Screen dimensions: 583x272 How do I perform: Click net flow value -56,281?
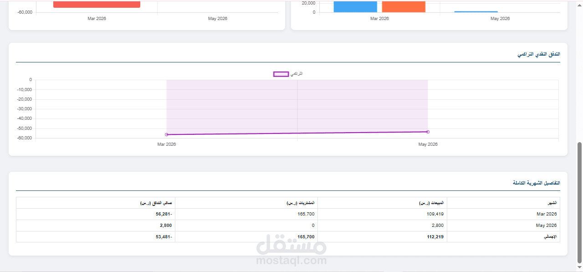coord(164,214)
